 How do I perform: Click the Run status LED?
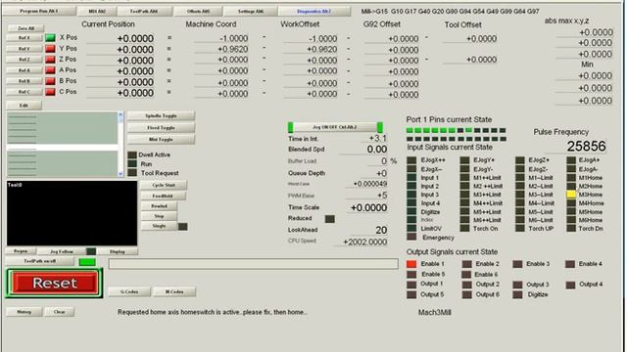[132, 163]
